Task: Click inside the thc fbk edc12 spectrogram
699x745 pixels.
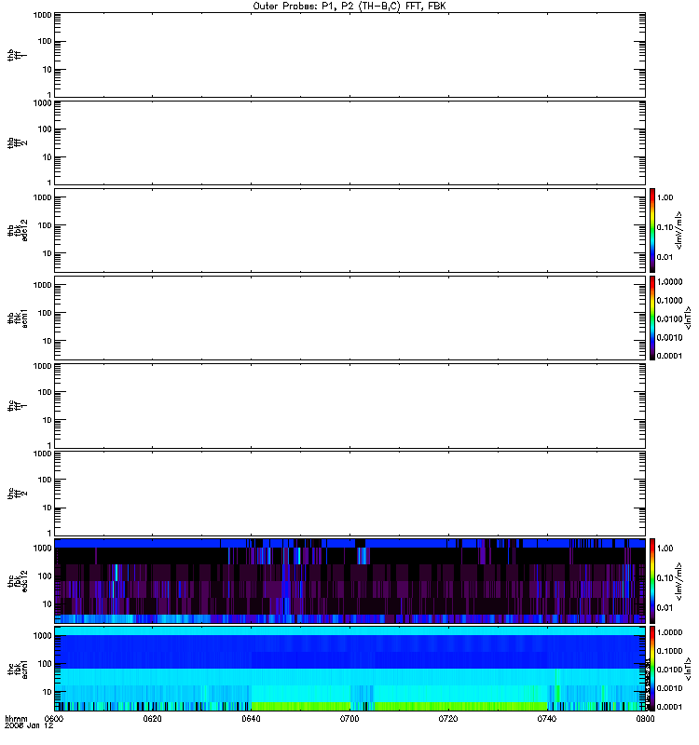Action: (349, 580)
